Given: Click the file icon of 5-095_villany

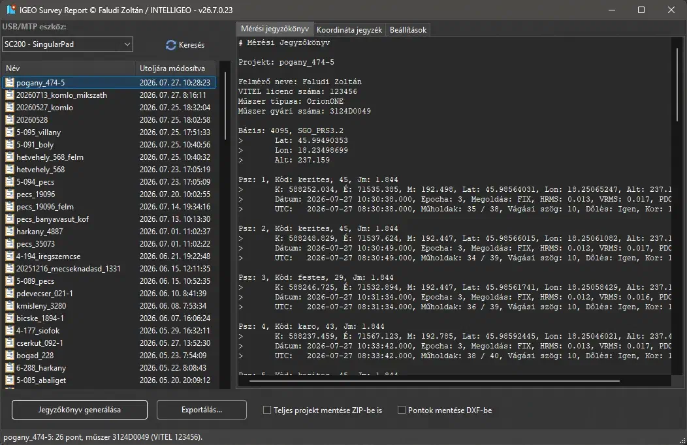Looking at the screenshot, I should point(10,132).
